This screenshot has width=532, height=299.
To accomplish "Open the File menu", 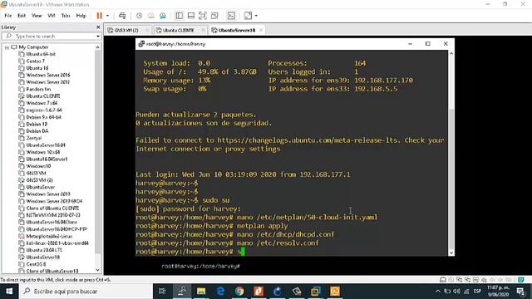I will [x=7, y=16].
